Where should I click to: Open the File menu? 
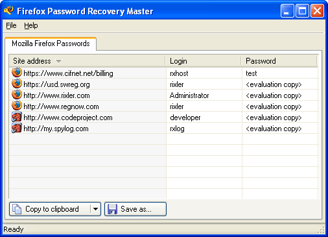point(11,25)
